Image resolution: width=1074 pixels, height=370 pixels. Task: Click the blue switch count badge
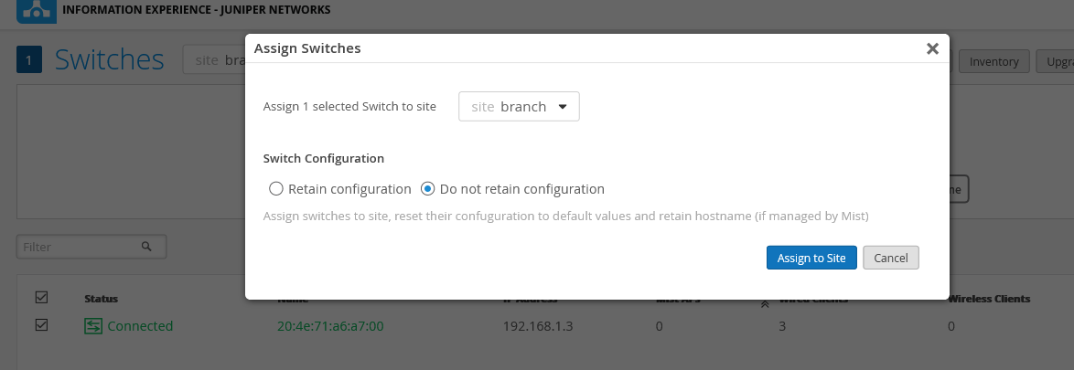(x=29, y=61)
